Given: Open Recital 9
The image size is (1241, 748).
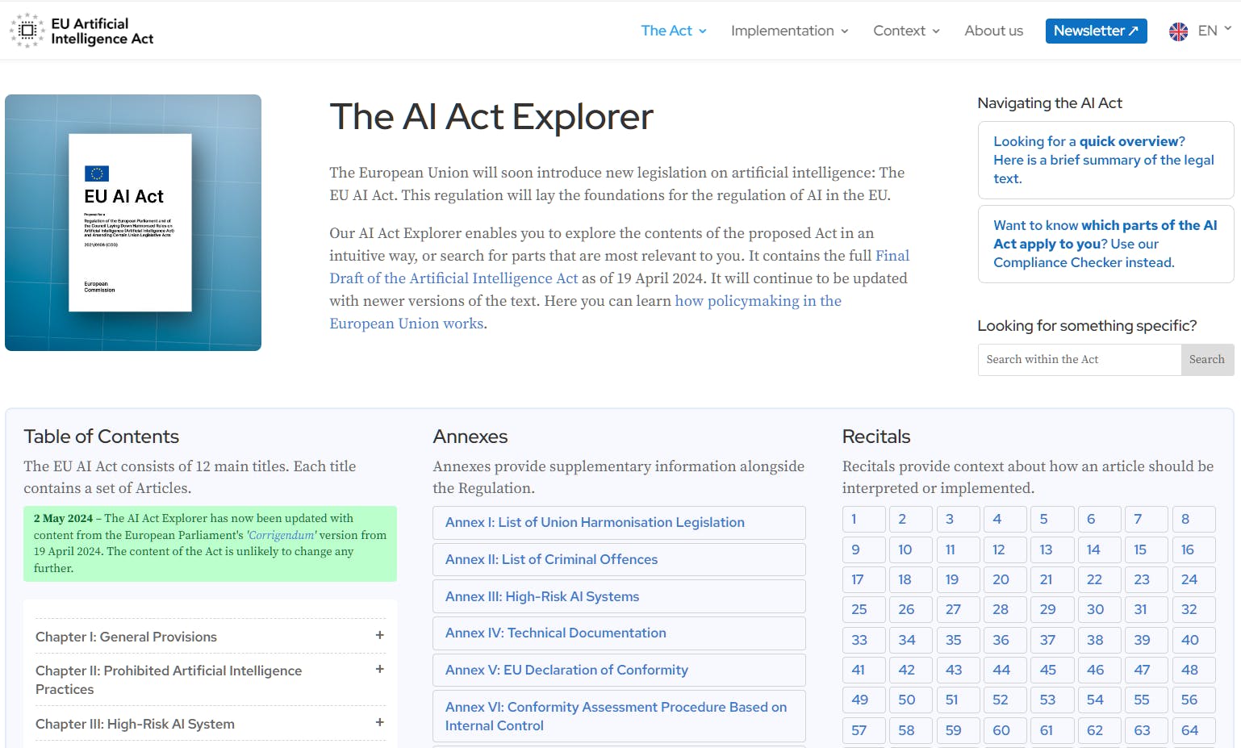Looking at the screenshot, I should 863,550.
